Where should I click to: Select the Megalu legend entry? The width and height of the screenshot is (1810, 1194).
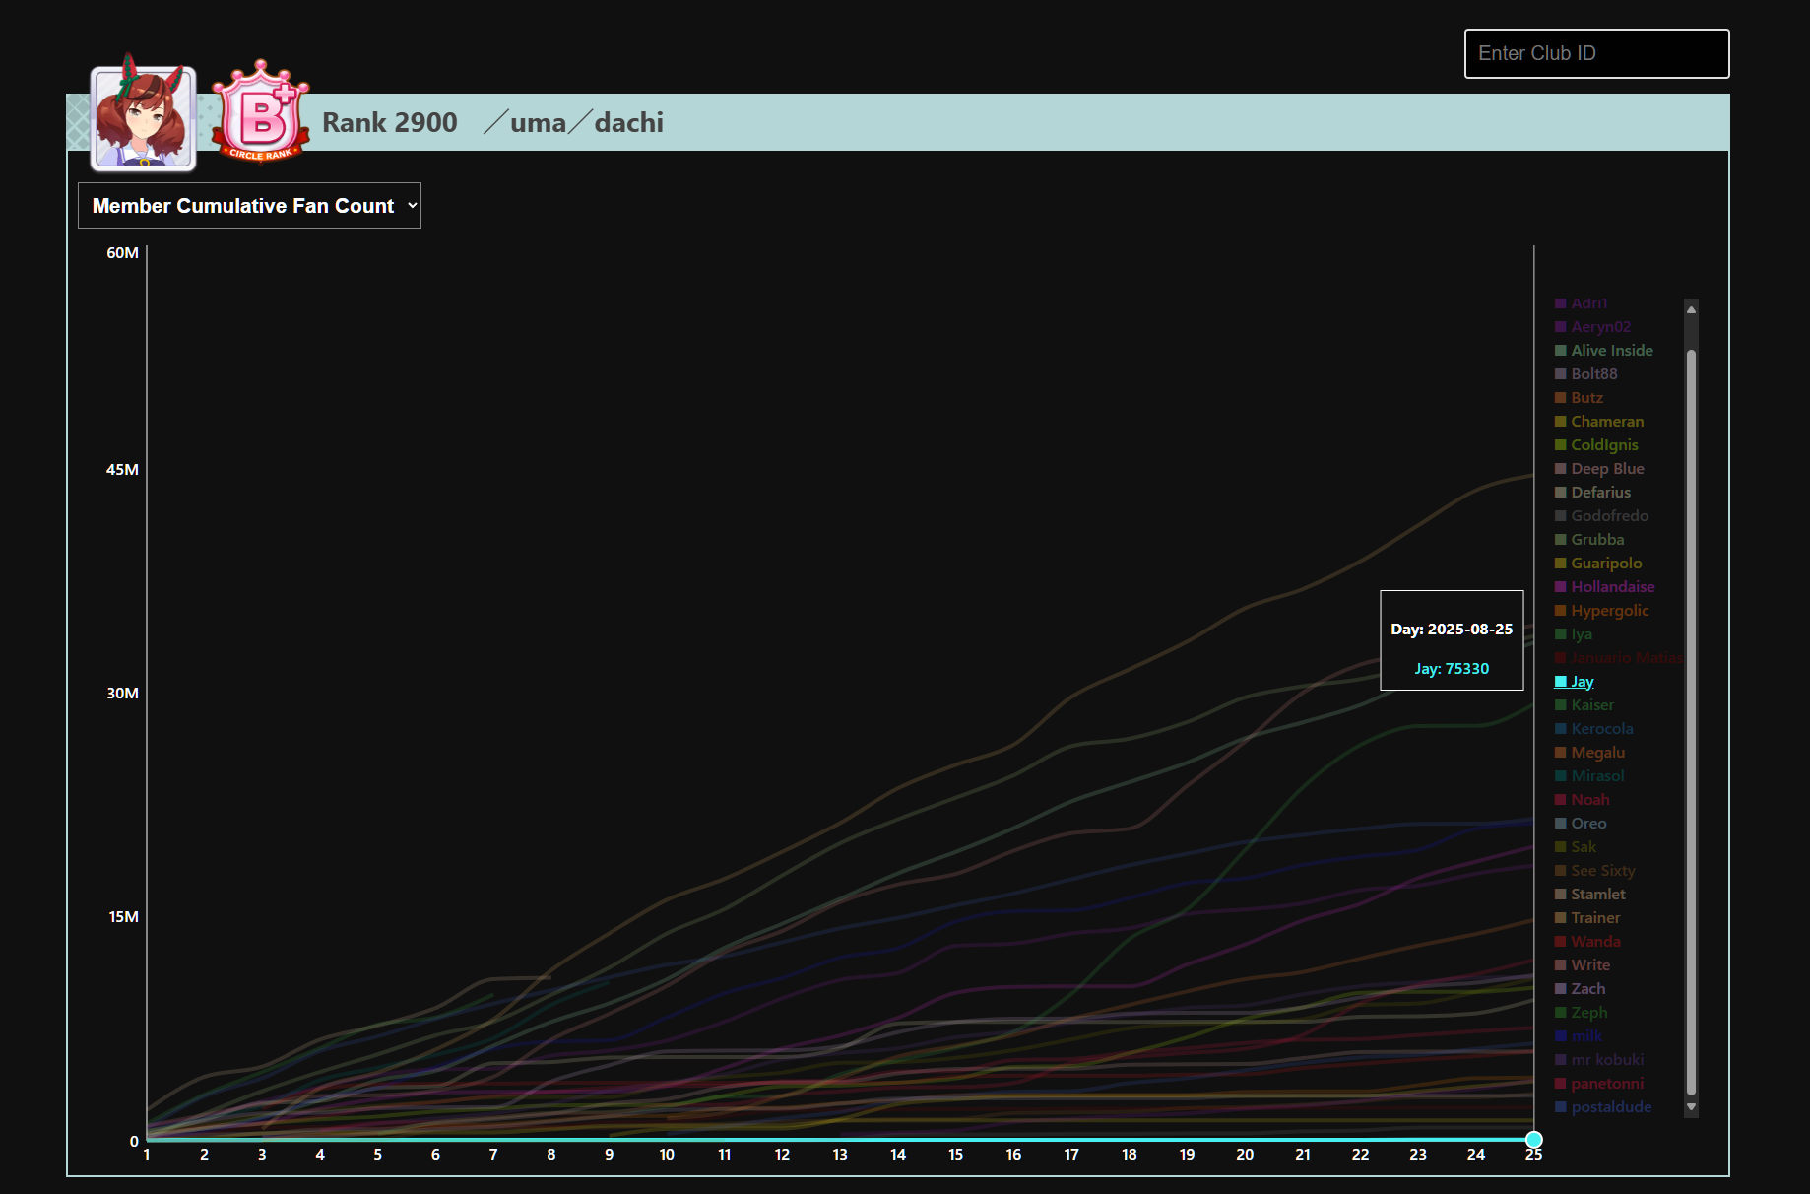tap(1589, 753)
